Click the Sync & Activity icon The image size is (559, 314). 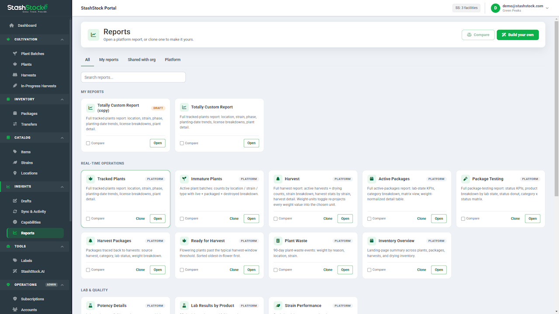click(x=15, y=212)
